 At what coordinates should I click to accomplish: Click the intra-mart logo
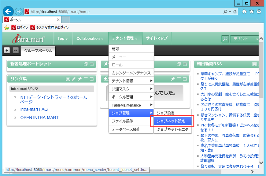(x=28, y=39)
